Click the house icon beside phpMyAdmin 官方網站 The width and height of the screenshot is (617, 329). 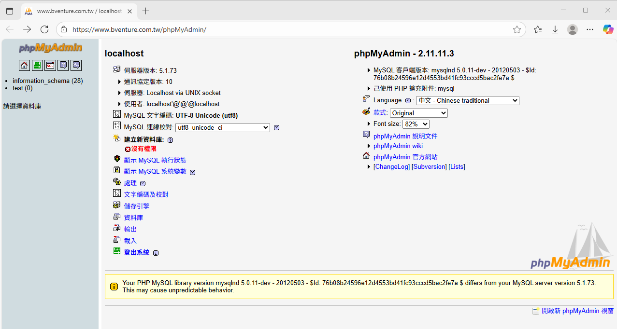point(366,156)
